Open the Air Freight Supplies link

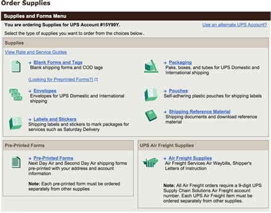190,158
